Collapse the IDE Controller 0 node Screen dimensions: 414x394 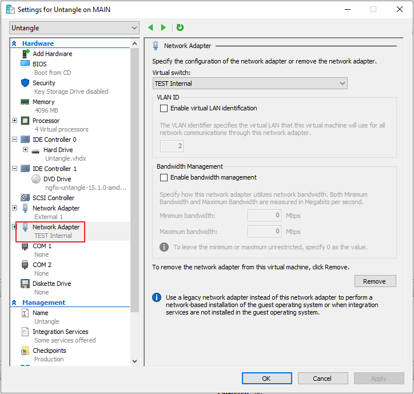(14, 139)
